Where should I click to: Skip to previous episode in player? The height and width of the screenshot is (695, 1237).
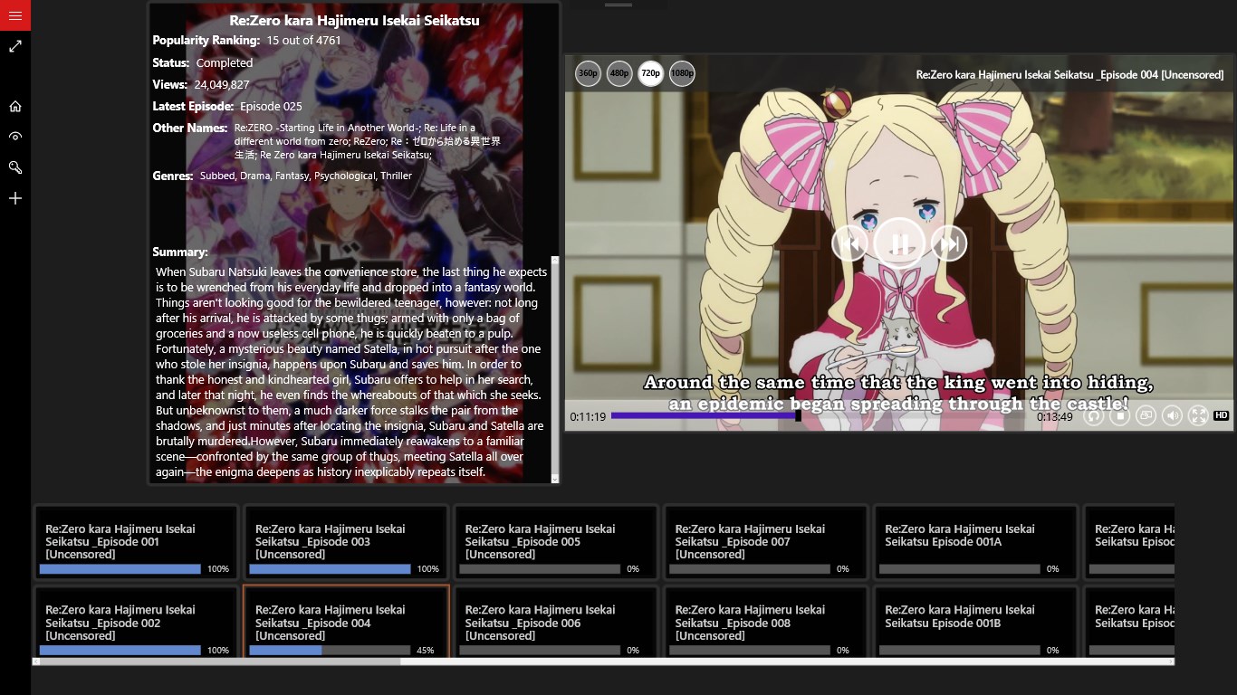tap(849, 243)
